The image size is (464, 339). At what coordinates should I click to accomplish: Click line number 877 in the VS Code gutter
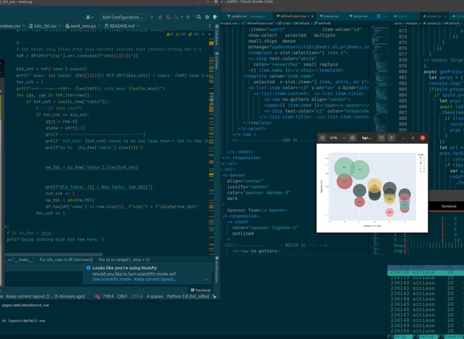pos(403,54)
